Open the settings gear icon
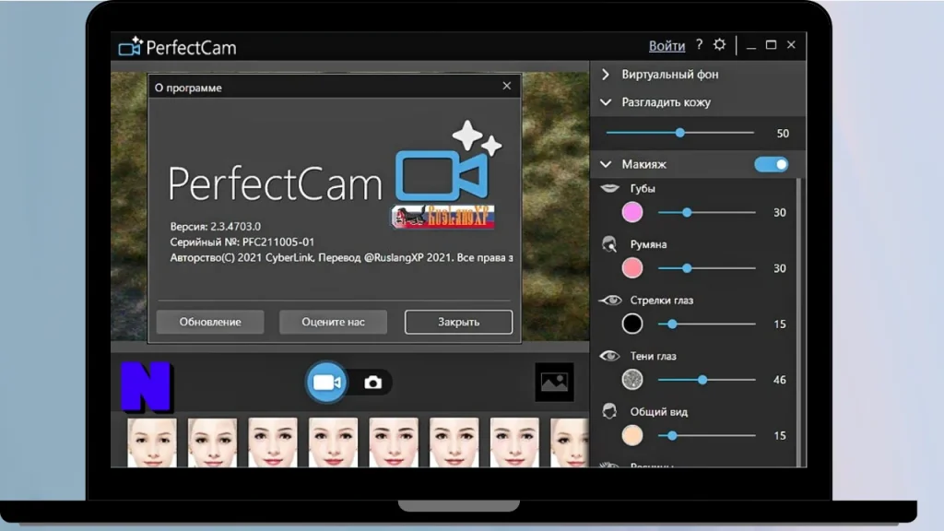 pos(719,44)
